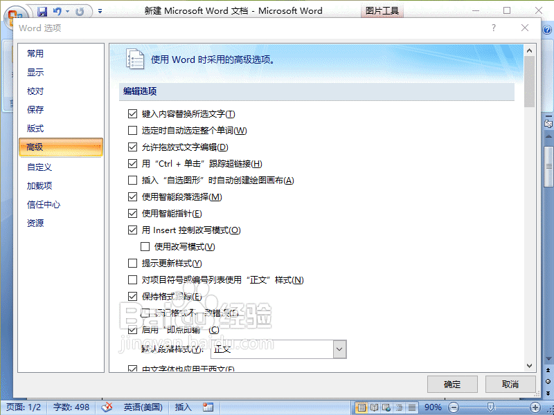
Task: Select 加载项 category in options sidebar
Action: [61, 185]
